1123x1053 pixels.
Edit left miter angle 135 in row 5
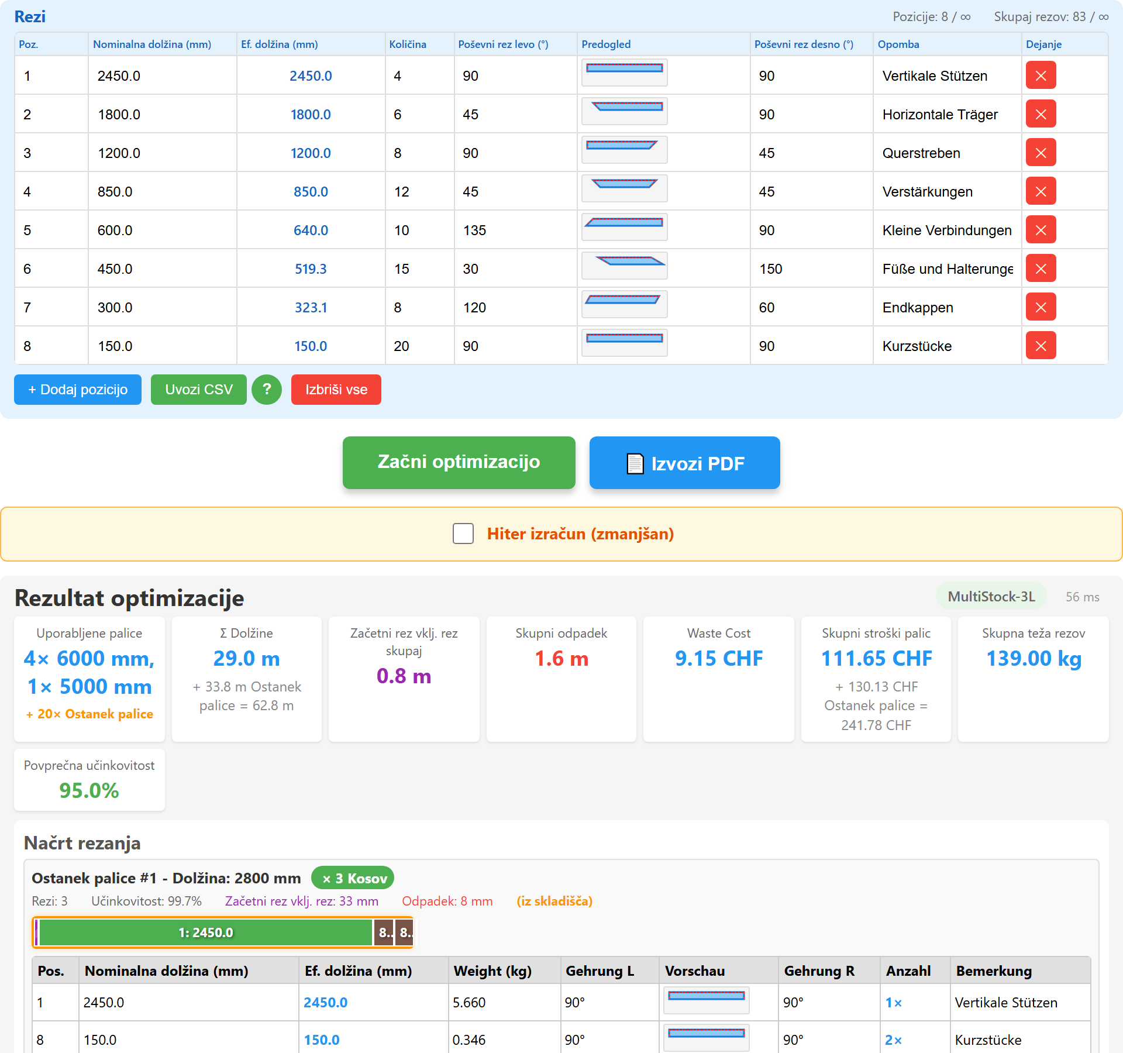(515, 230)
